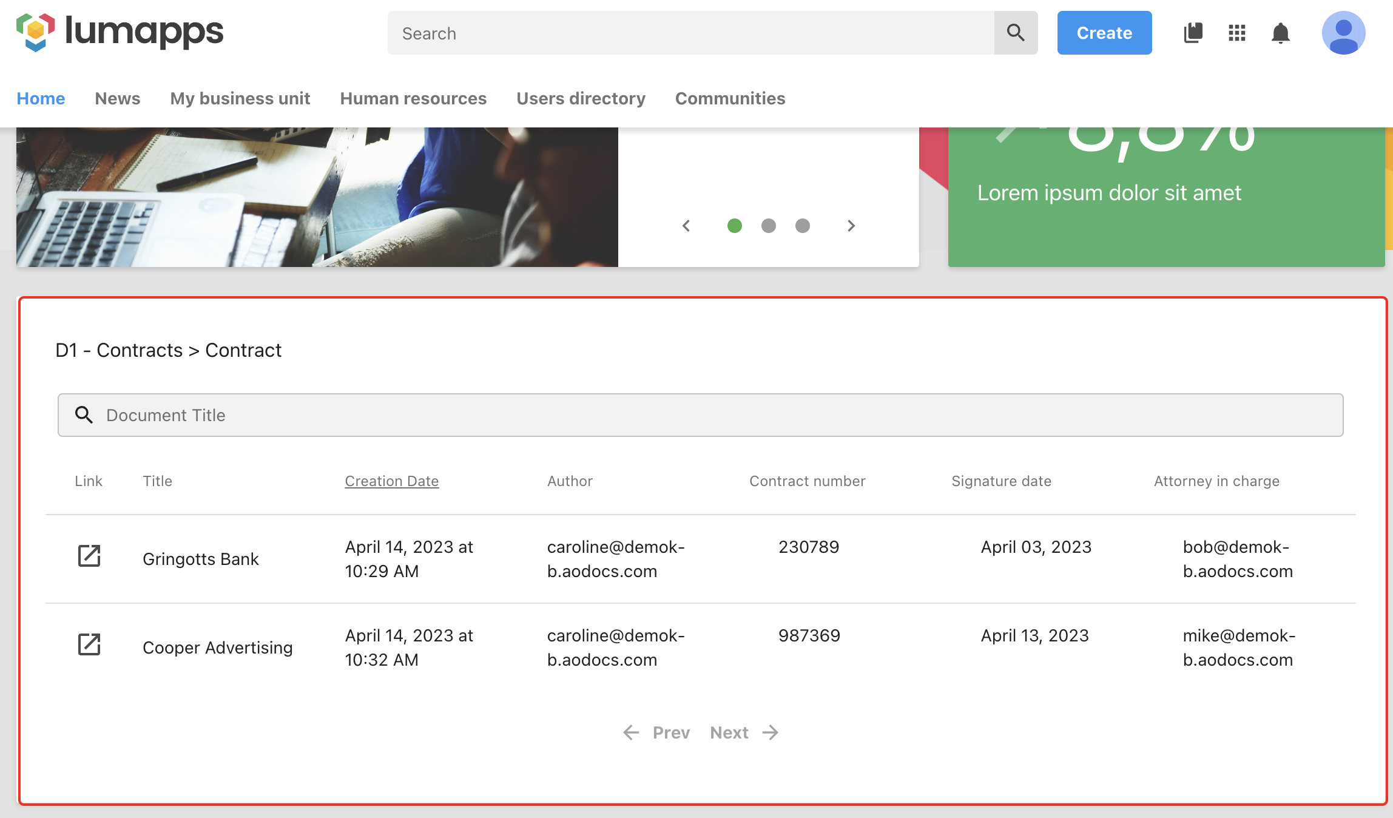Image resolution: width=1393 pixels, height=818 pixels.
Task: Open the Human resources menu
Action: (x=413, y=98)
